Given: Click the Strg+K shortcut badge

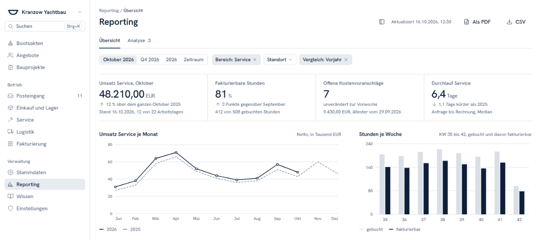Looking at the screenshot, I should coord(73,27).
